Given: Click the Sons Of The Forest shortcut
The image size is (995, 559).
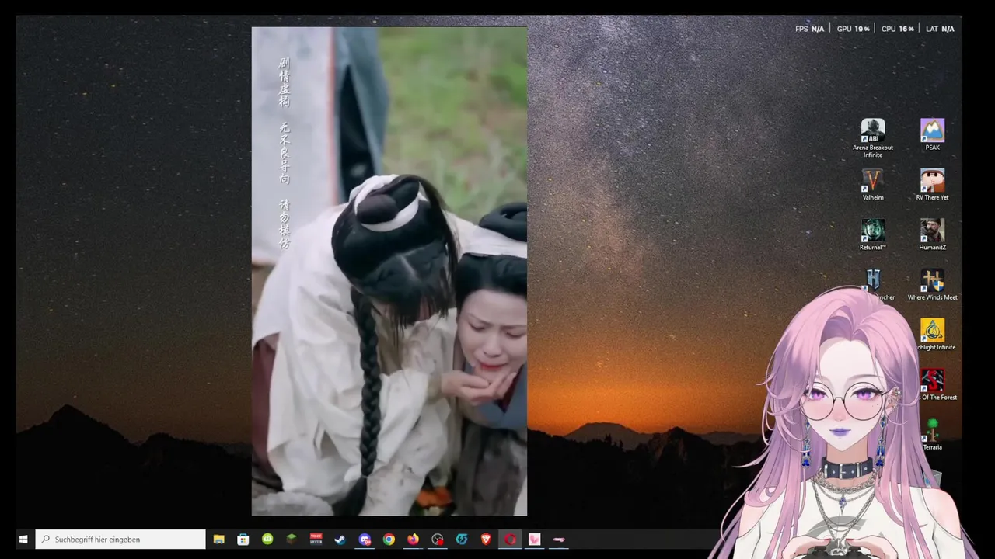Looking at the screenshot, I should (933, 384).
